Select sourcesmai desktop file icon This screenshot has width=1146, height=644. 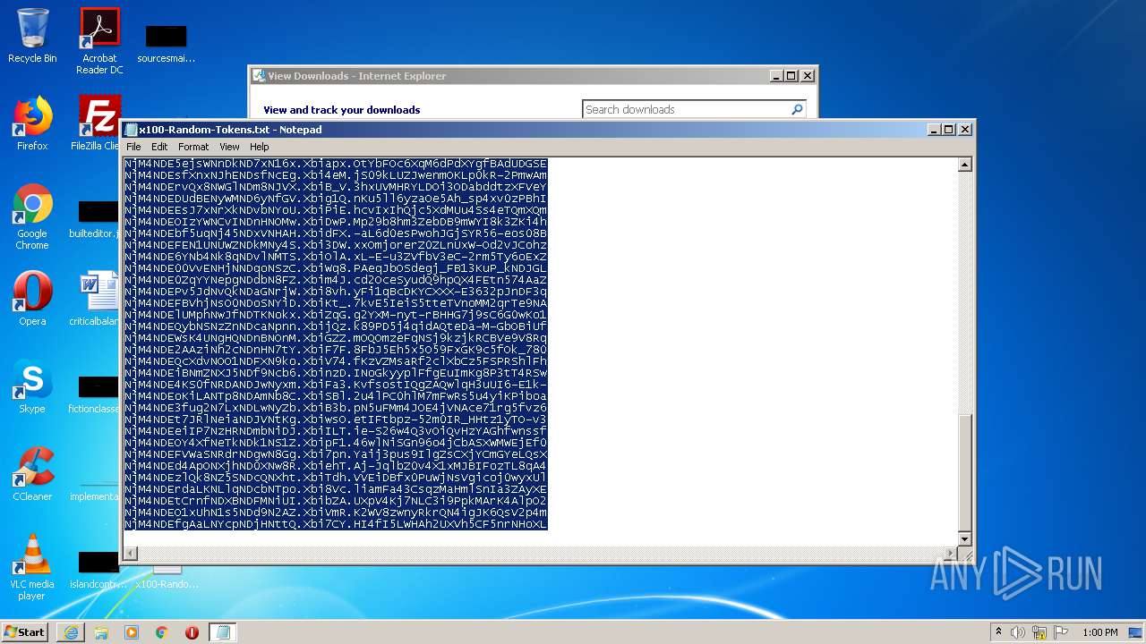(x=166, y=43)
